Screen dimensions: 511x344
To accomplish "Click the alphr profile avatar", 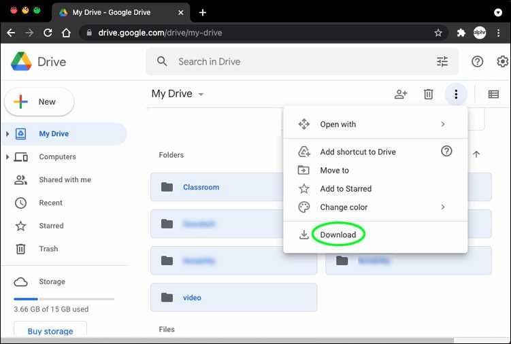I will point(480,33).
